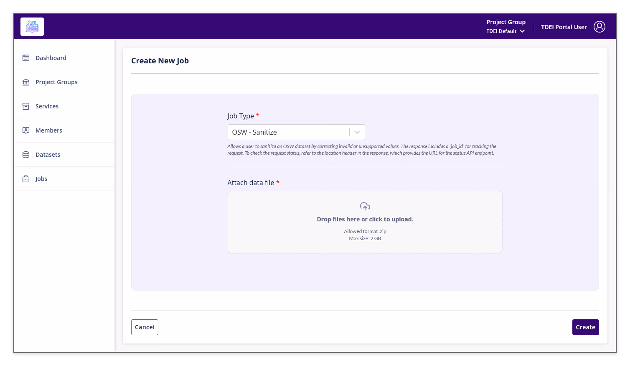Click the Create button
The image size is (630, 366).
pos(585,327)
